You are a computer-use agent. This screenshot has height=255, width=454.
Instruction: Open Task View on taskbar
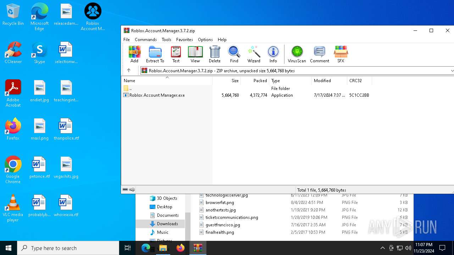pyautogui.click(x=128, y=248)
